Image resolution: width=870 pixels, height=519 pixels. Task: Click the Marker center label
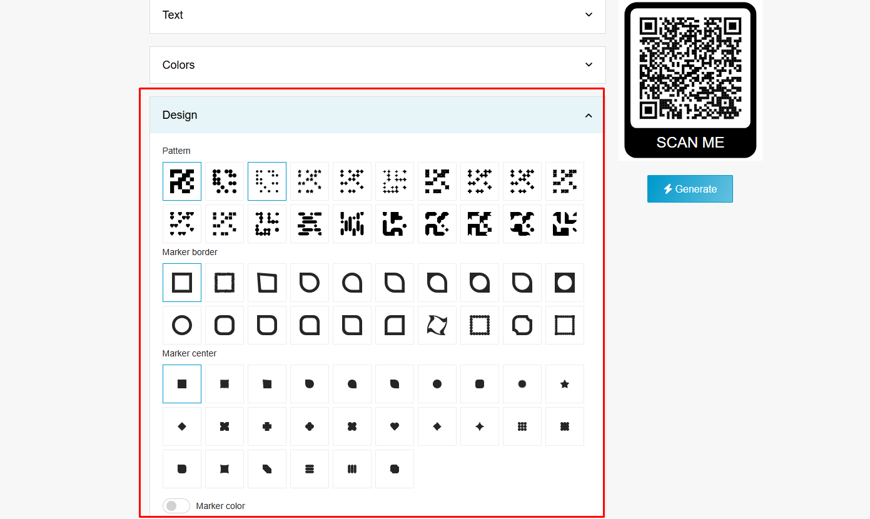[190, 353]
